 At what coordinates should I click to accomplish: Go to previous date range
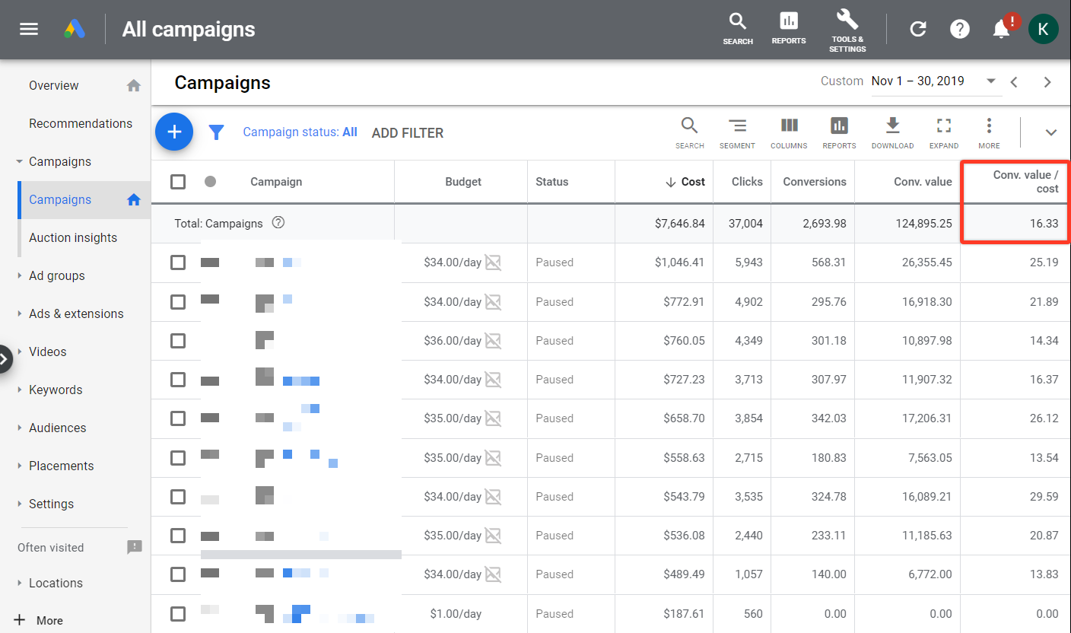(x=1014, y=82)
